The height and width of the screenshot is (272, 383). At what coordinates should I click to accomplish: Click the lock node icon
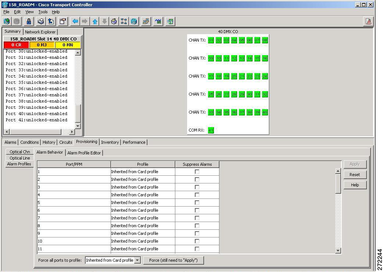pyautogui.click(x=29, y=21)
